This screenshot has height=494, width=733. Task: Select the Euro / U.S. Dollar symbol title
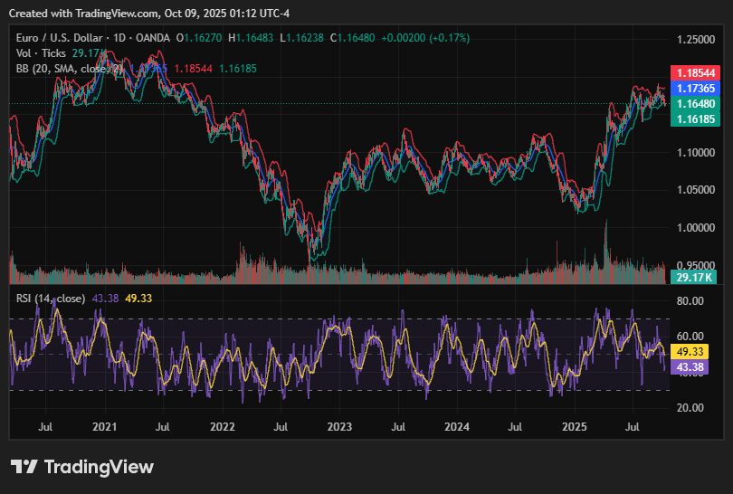(x=58, y=38)
